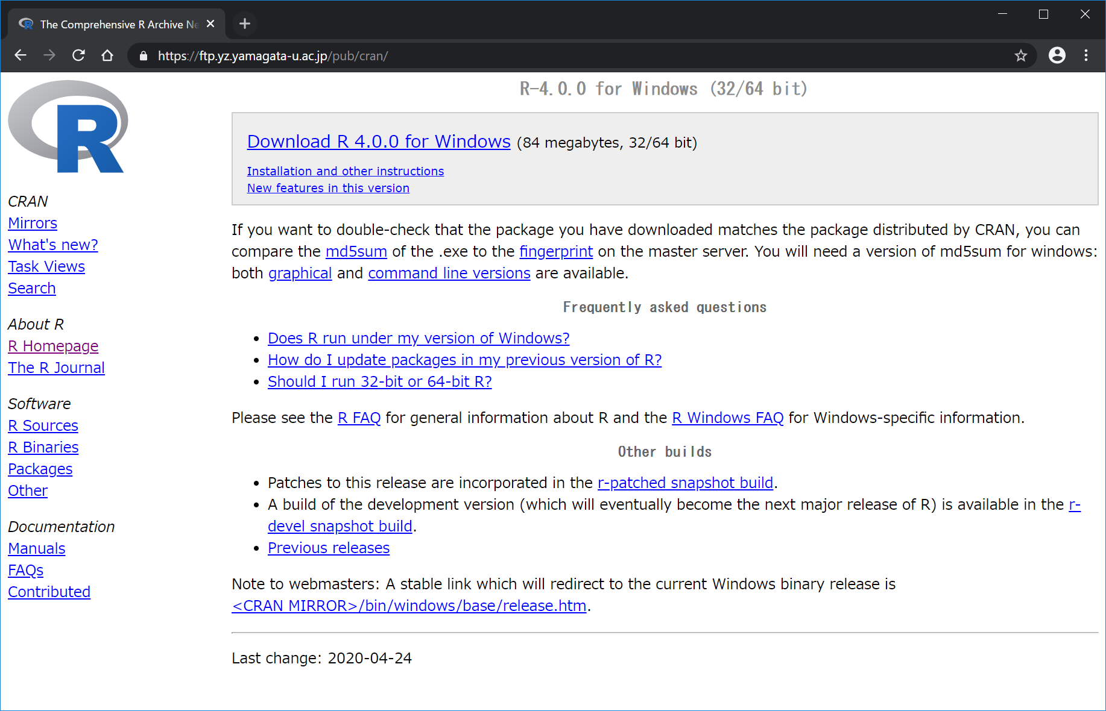The height and width of the screenshot is (711, 1106).
Task: Open a new browser tab
Action: (x=244, y=23)
